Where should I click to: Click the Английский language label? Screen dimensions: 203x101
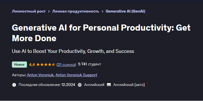click(x=94, y=85)
